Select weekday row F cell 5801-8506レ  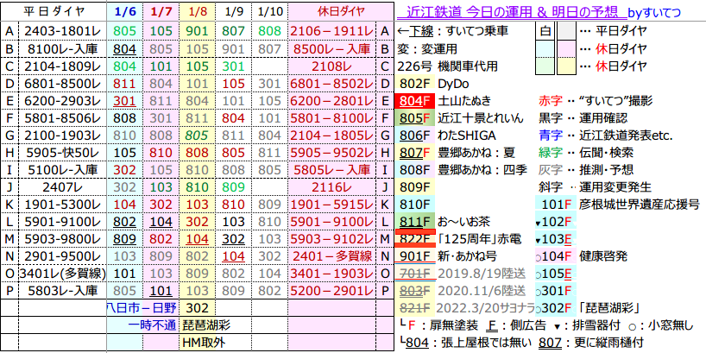(x=63, y=119)
